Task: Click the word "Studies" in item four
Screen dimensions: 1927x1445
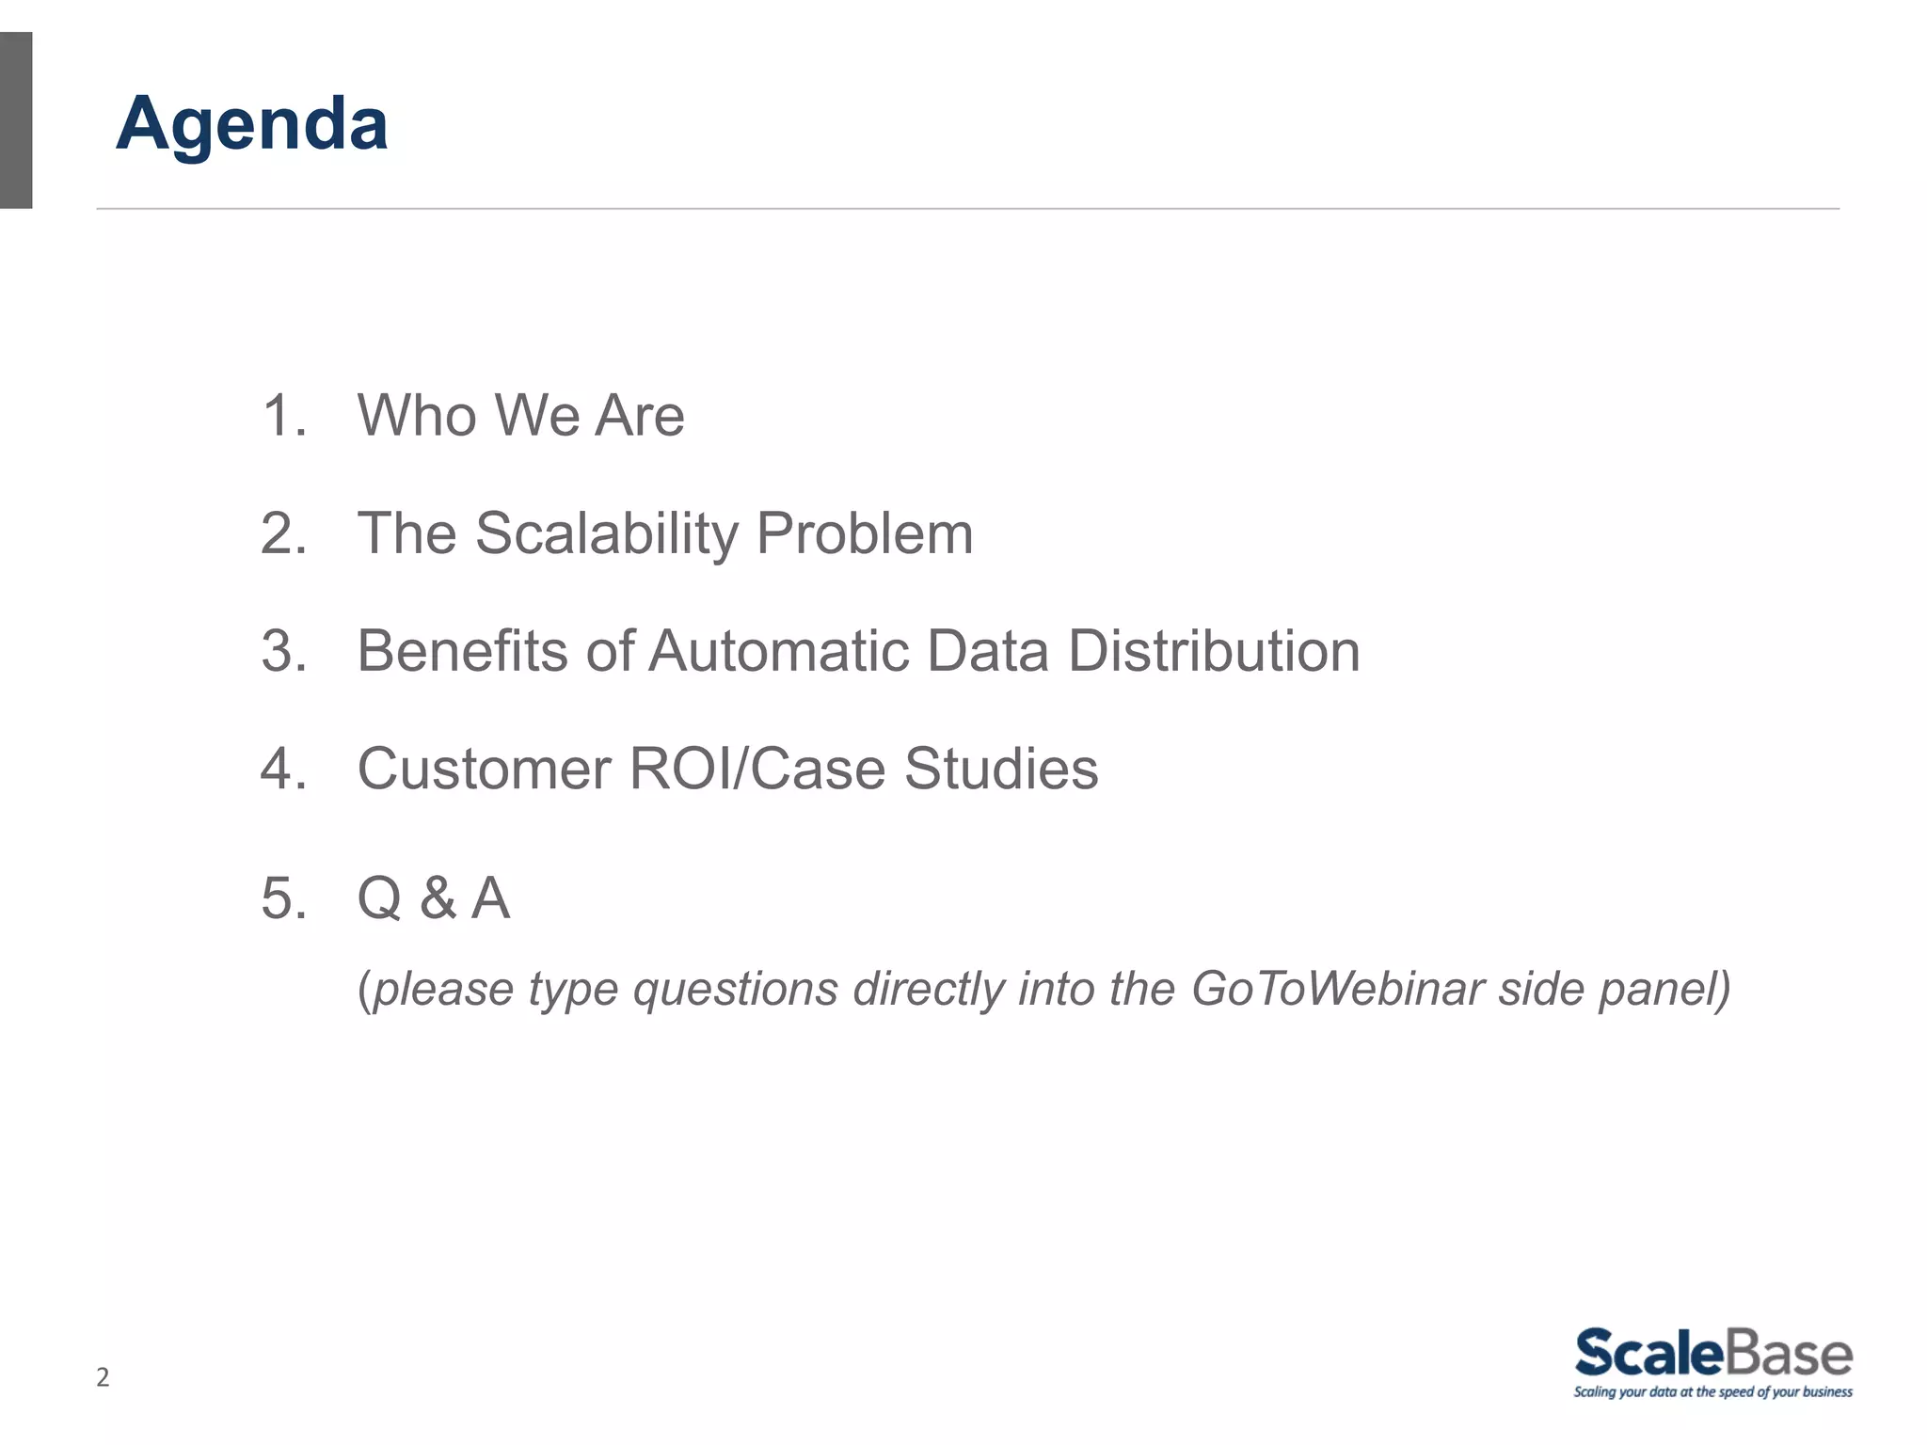Action: pos(1000,769)
